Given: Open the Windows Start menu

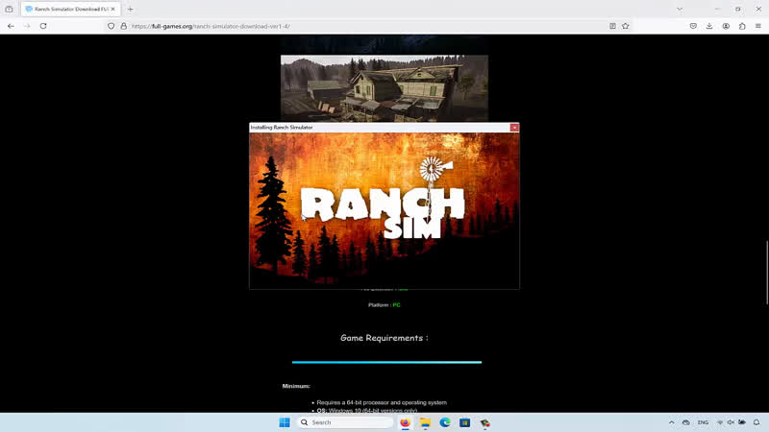Looking at the screenshot, I should tap(285, 422).
